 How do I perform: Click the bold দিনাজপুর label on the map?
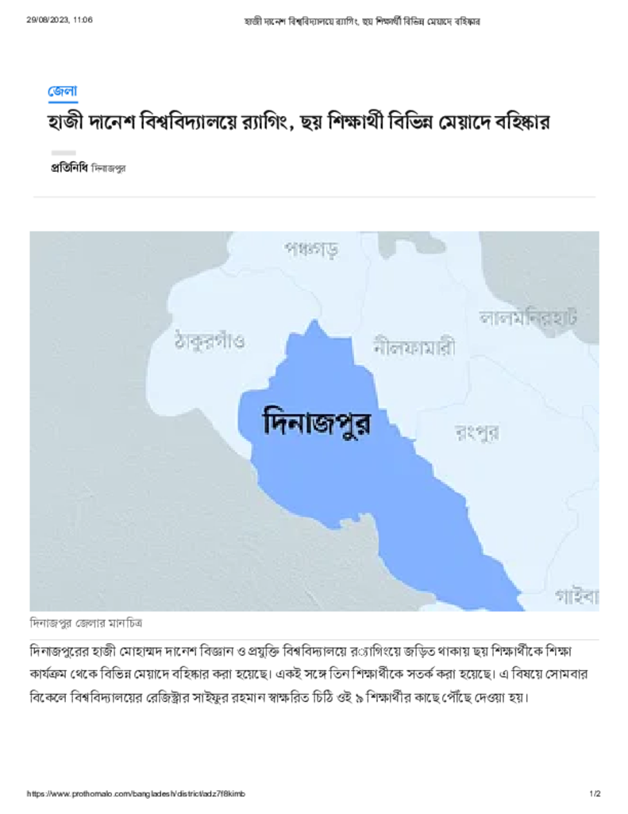tap(317, 421)
